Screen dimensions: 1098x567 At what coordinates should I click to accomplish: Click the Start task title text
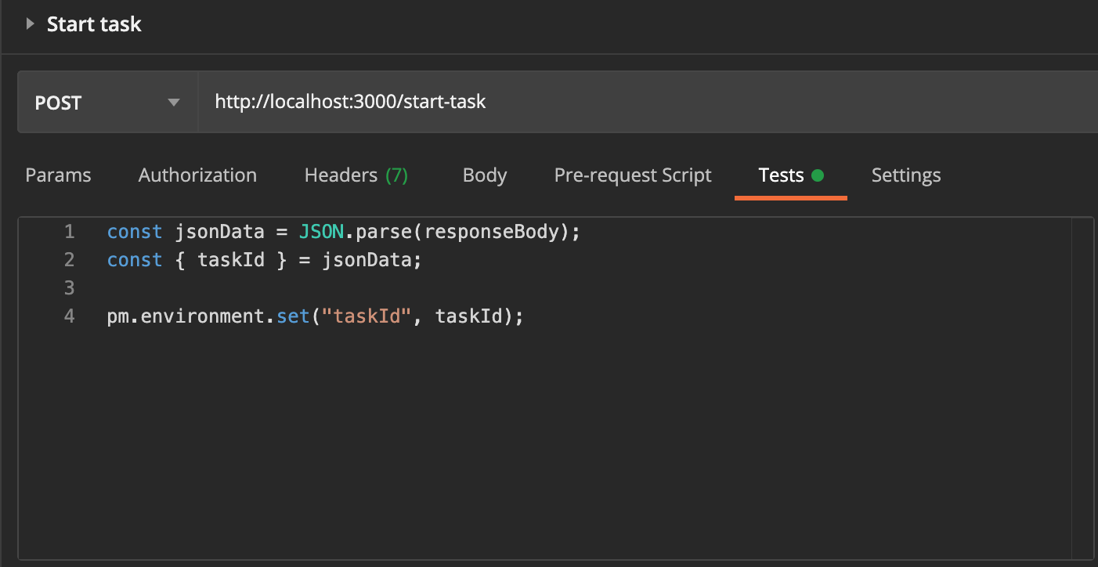[x=93, y=23]
